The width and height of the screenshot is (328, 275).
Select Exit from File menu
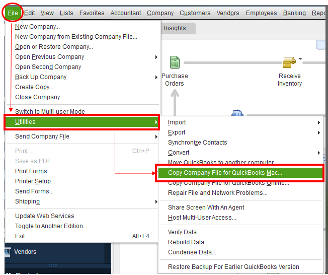(x=20, y=236)
